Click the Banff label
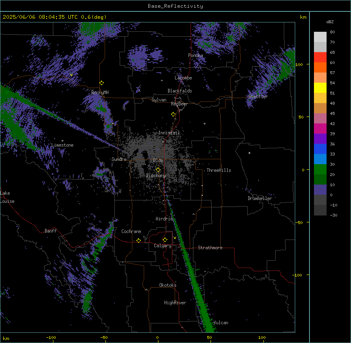Screen dimensions: 351x343 tap(50, 231)
